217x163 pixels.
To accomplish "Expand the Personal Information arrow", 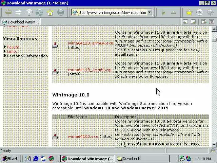I will (x=5, y=56).
